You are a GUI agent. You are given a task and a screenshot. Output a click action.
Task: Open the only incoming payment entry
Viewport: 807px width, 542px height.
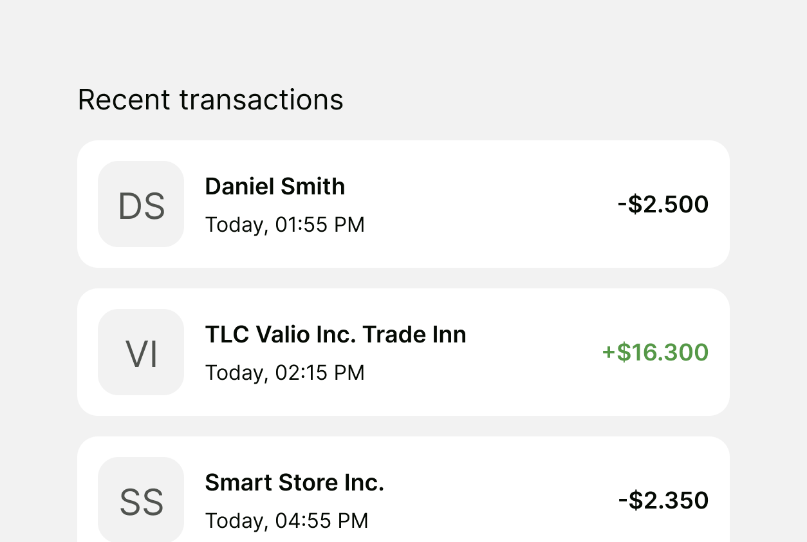(x=528, y=352)
